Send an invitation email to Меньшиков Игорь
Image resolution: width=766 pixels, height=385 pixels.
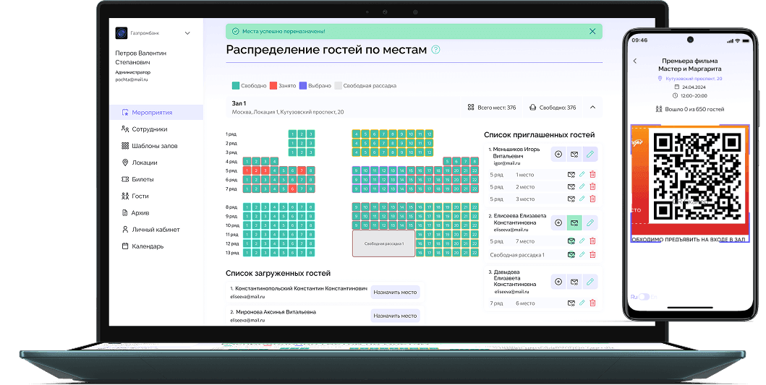coord(574,154)
